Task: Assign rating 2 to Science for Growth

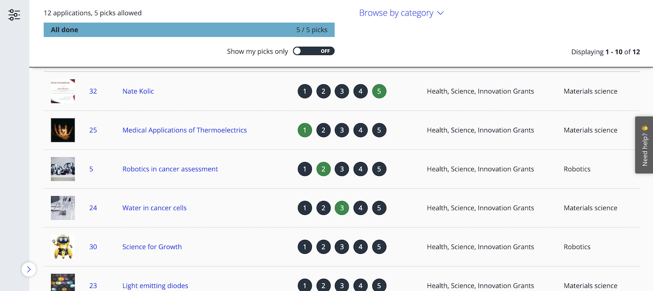Action: (x=323, y=247)
